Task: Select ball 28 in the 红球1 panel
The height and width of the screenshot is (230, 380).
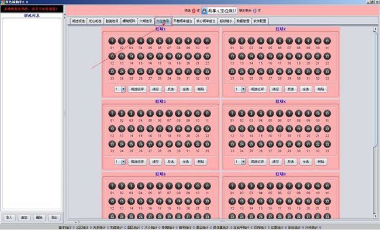Action: point(160,71)
